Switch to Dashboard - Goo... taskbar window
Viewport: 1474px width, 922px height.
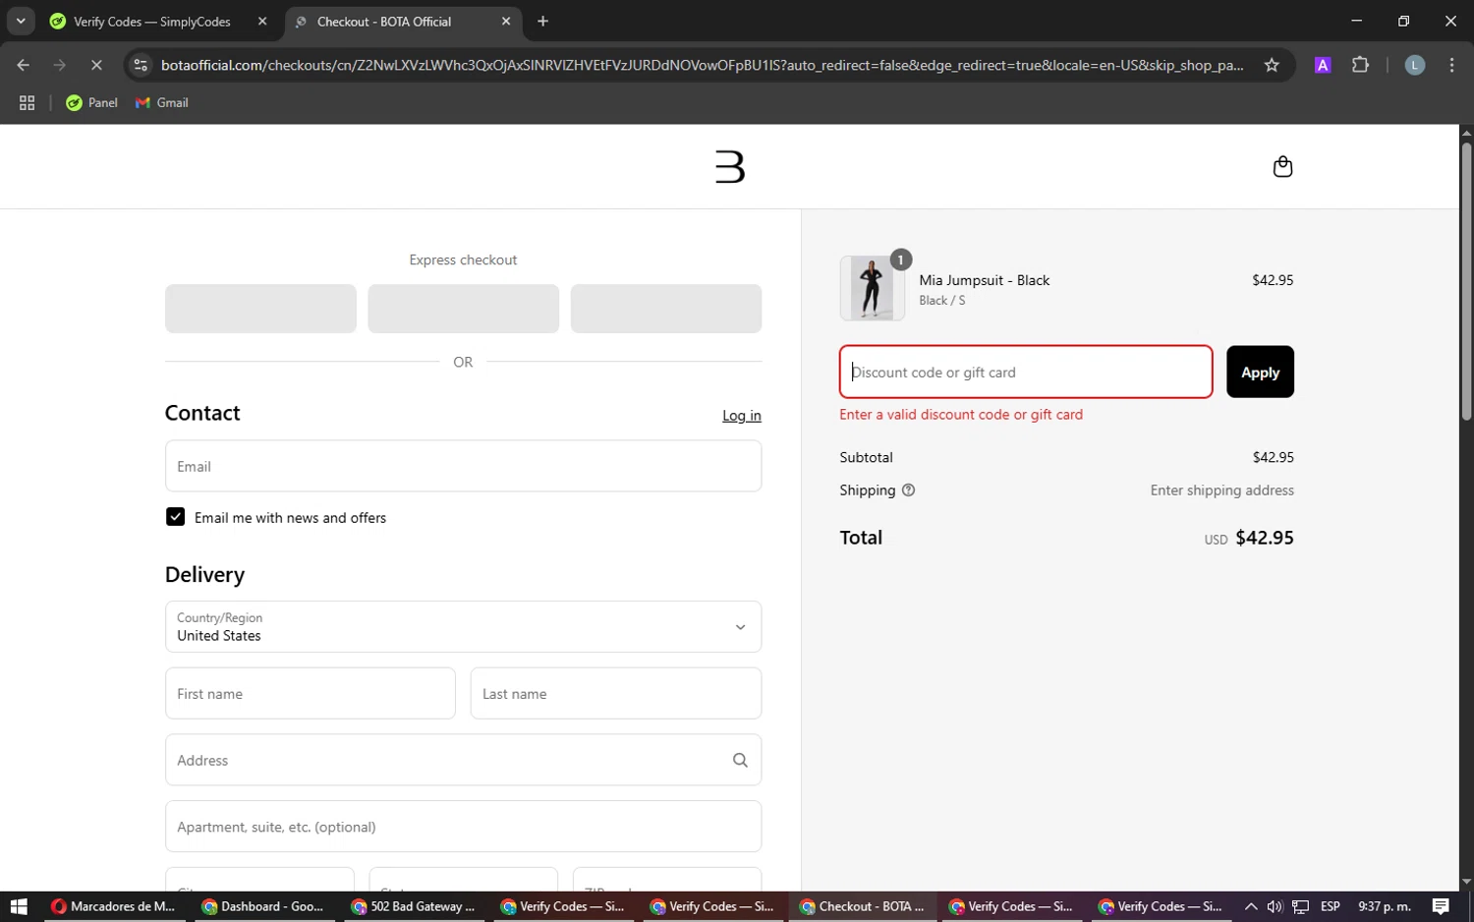(262, 906)
